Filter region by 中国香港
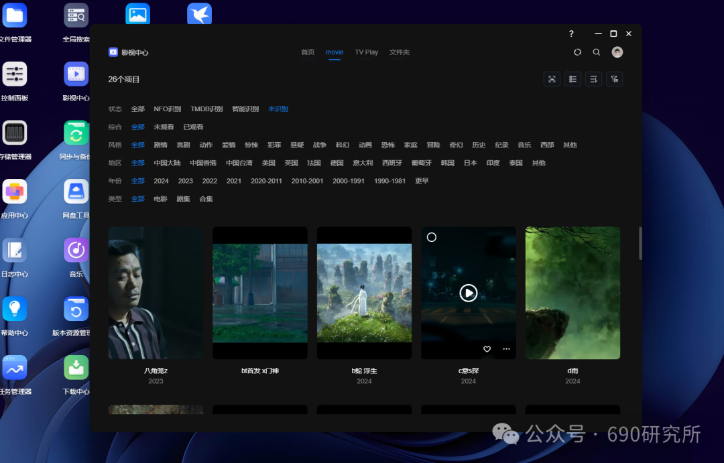 point(203,163)
